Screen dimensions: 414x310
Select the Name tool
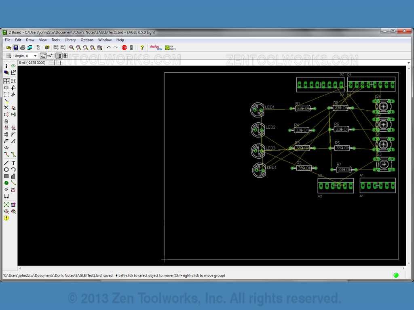click(6, 128)
